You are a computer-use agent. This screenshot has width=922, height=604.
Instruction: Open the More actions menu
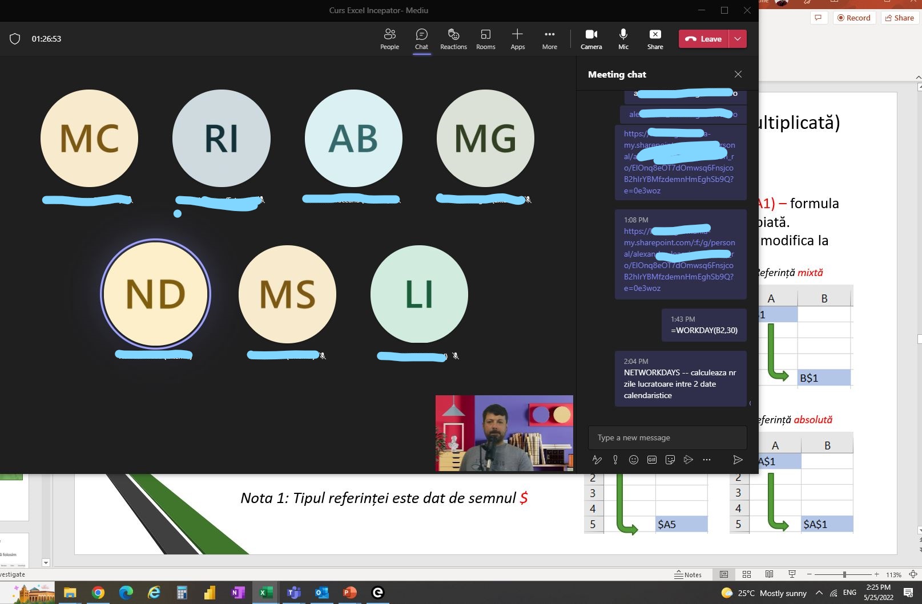pyautogui.click(x=549, y=39)
